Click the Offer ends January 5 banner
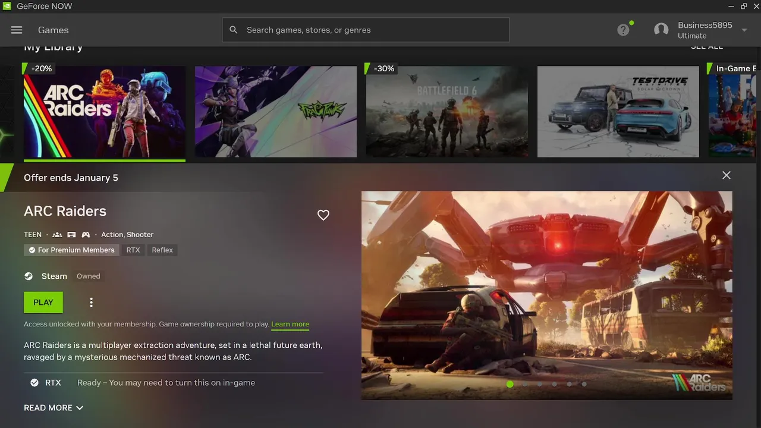This screenshot has height=428, width=761. 71,178
